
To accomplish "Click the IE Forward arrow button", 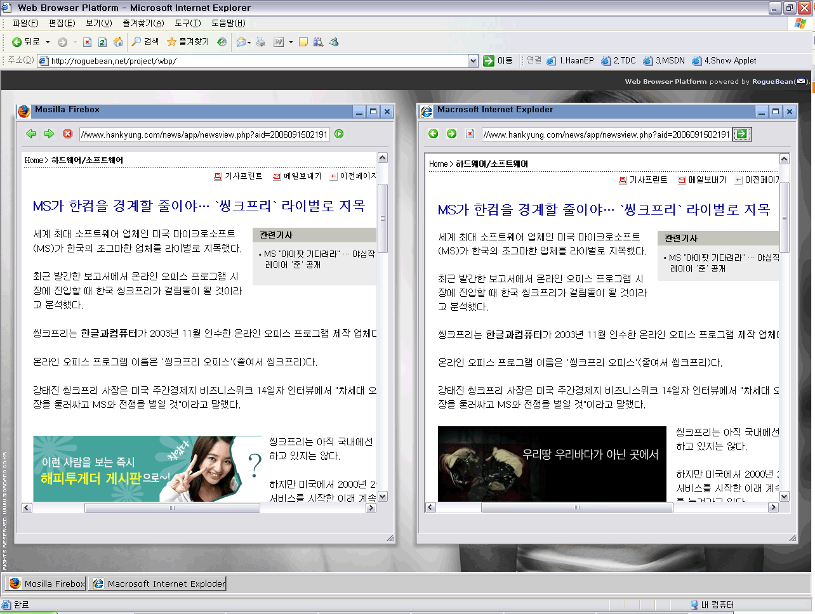I will click(x=62, y=42).
